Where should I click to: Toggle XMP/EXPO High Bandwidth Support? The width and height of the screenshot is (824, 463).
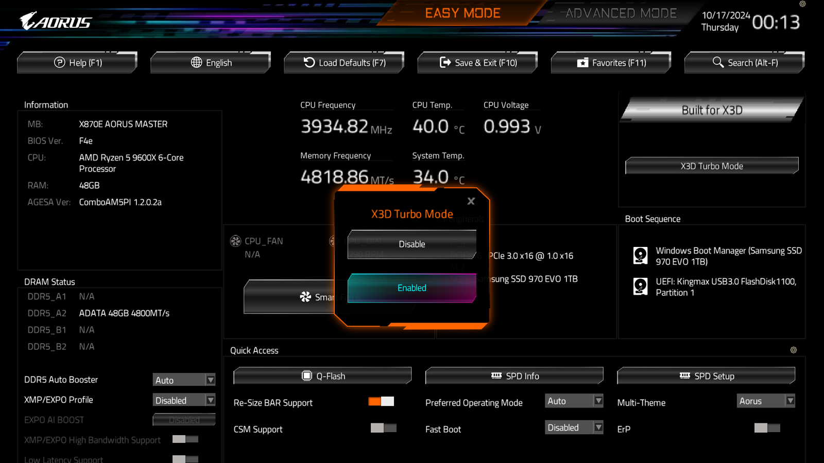click(185, 439)
